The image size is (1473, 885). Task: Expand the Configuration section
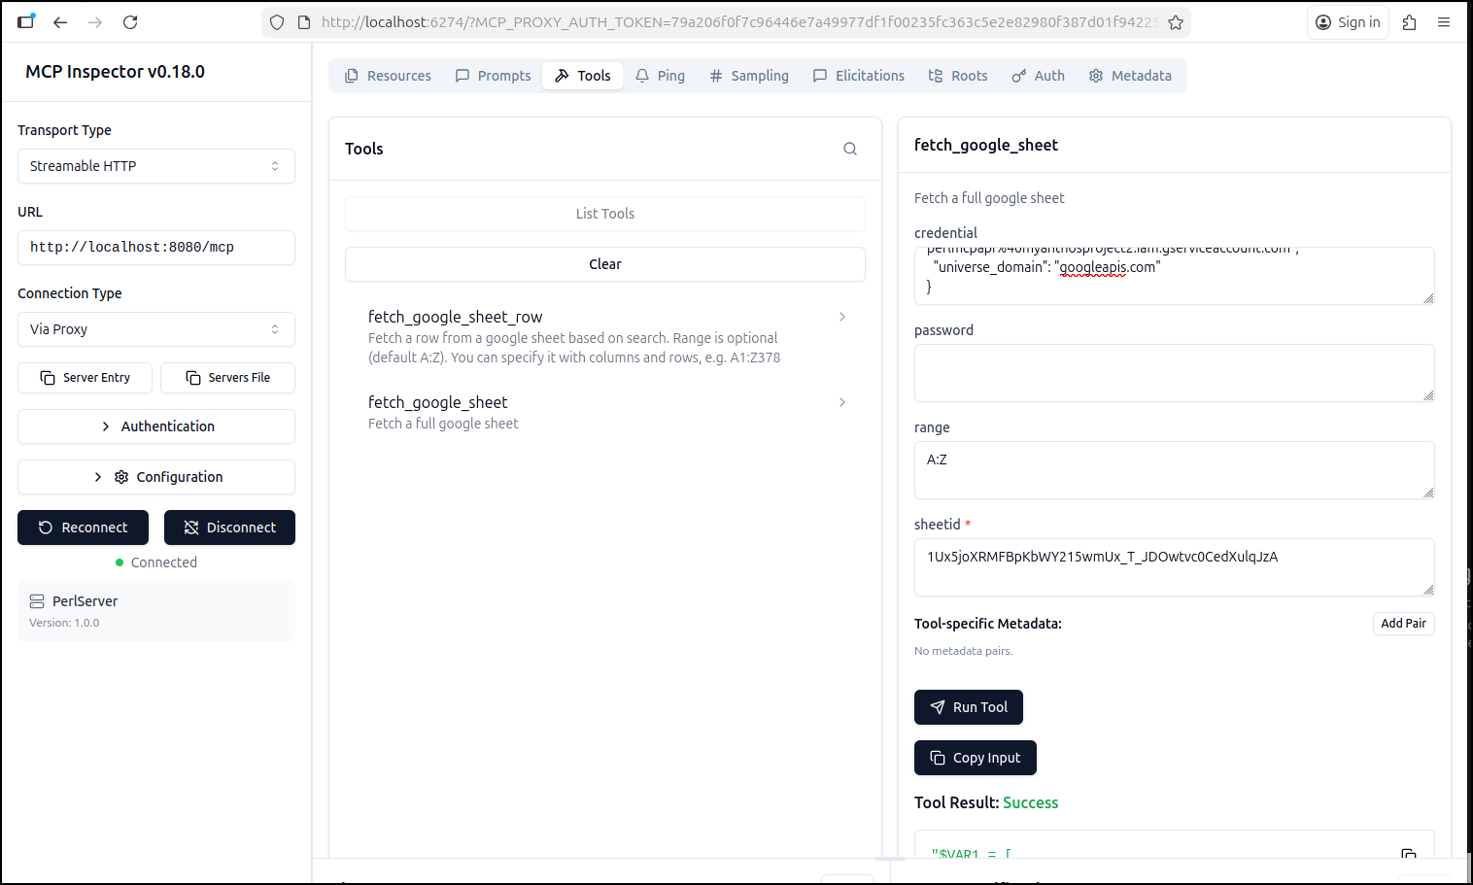click(155, 477)
